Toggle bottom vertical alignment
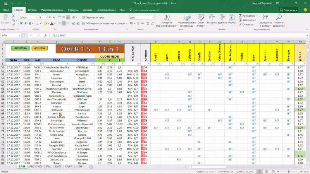This screenshot has height=174, width=310. (x=68, y=17)
